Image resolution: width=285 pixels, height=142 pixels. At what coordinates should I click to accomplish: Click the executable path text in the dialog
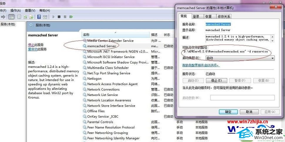coord(225,51)
